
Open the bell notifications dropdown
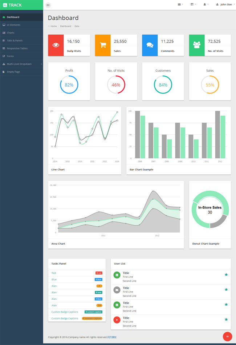coord(206,4)
